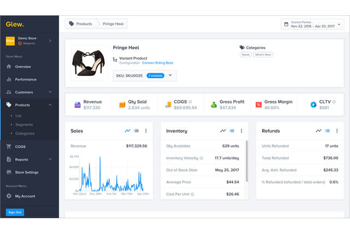This screenshot has height=233, width=350.
Task: Open the Segments submenu item
Action: (x=24, y=125)
